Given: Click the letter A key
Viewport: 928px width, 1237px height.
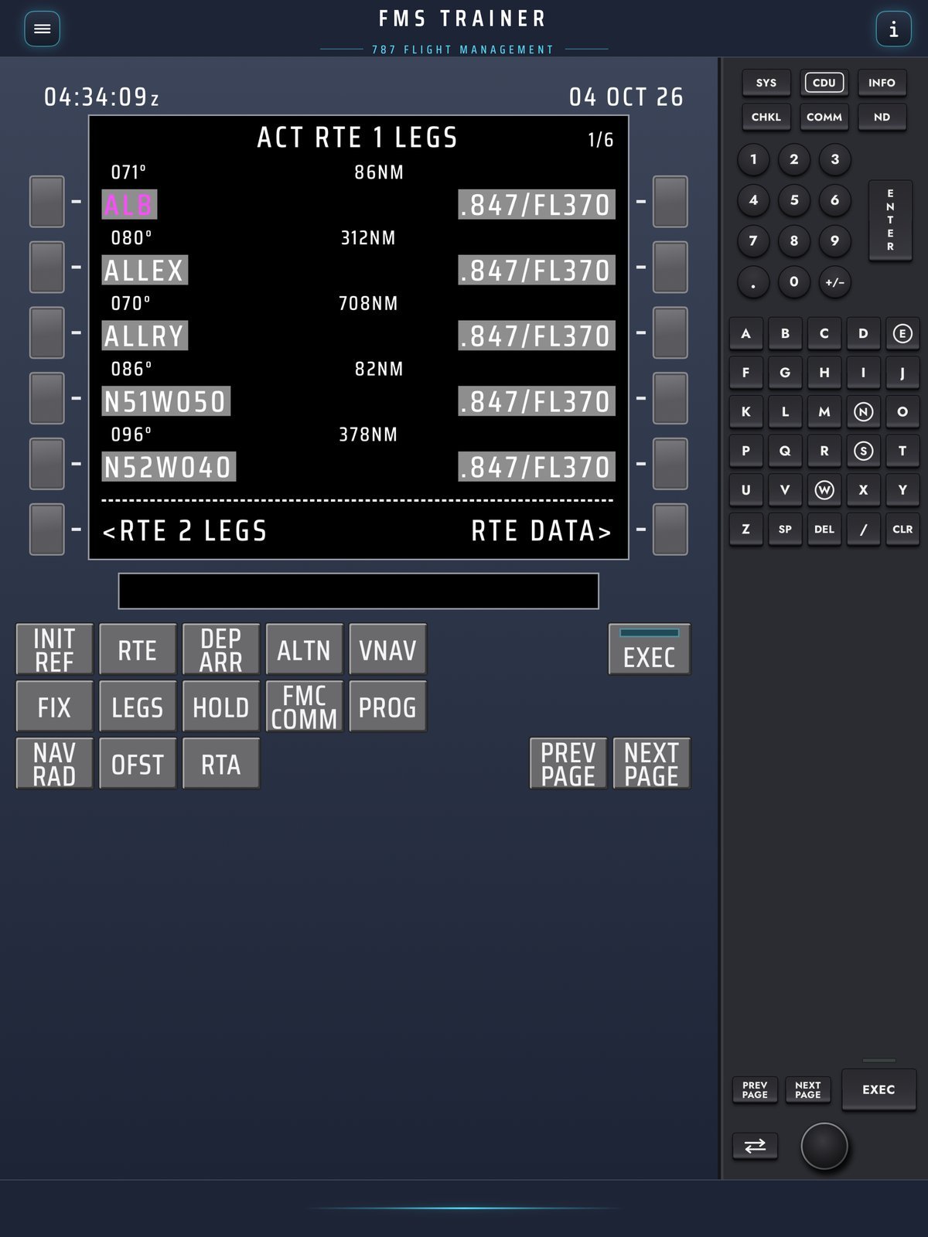Looking at the screenshot, I should click(745, 333).
